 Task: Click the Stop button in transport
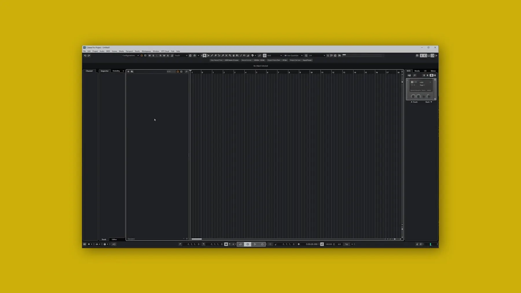tap(248, 244)
